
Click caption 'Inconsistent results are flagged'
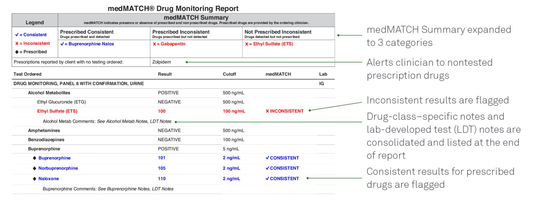click(438, 100)
